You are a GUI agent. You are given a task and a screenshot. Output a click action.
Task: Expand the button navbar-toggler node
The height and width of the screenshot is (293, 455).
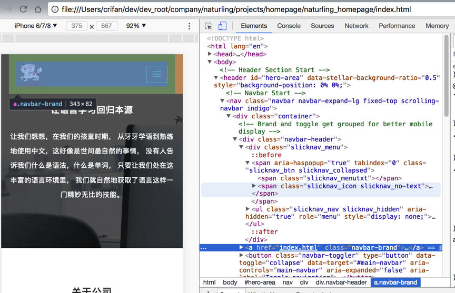pos(241,255)
